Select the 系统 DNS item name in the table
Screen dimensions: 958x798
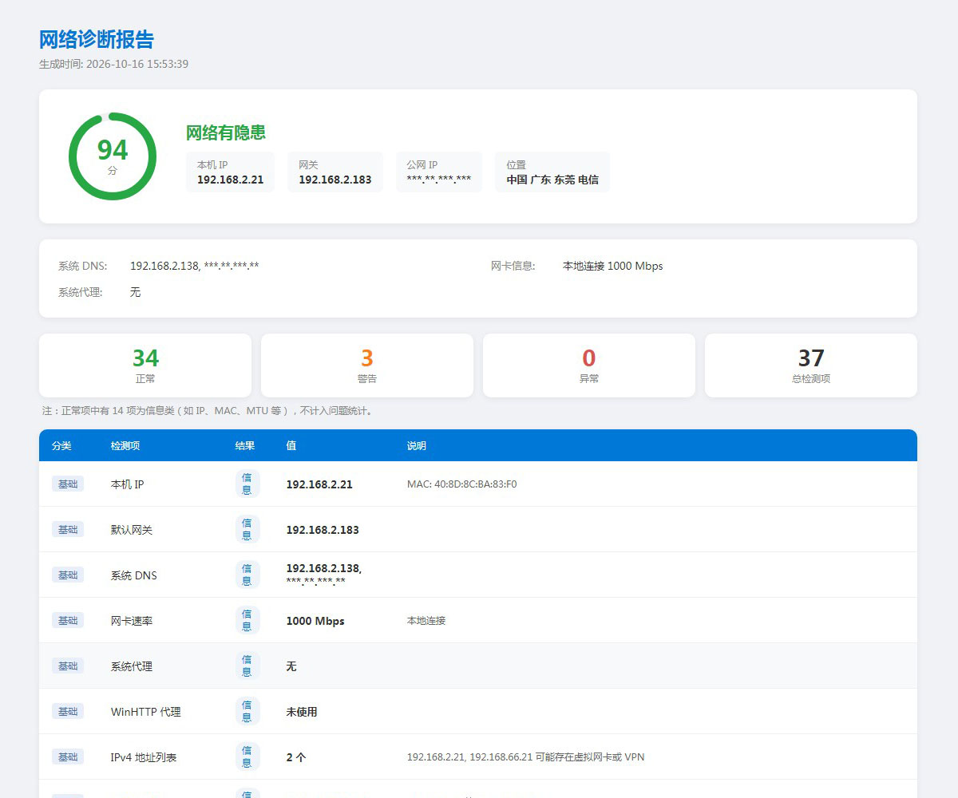pos(134,575)
